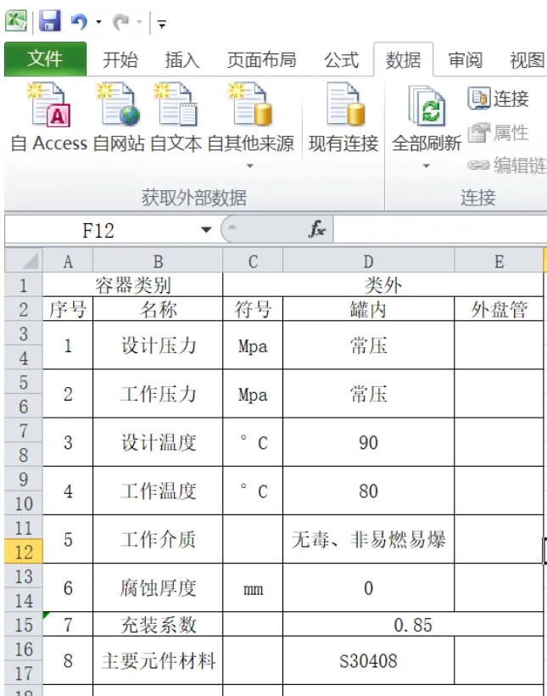547x696 pixels.
Task: Select column D header
Action: (x=368, y=261)
